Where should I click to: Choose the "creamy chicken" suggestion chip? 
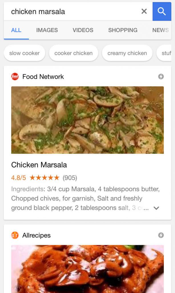click(x=127, y=53)
